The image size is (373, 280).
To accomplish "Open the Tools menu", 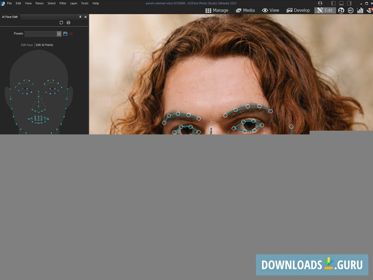I will click(85, 3).
